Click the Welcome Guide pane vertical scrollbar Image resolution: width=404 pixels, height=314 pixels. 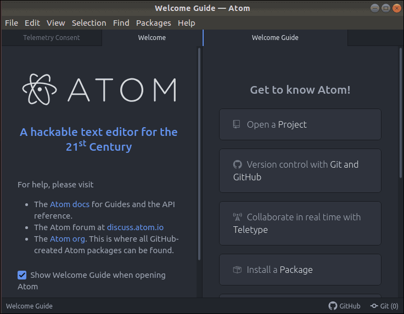coord(401,113)
